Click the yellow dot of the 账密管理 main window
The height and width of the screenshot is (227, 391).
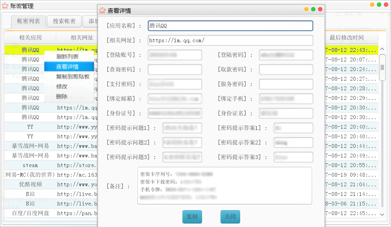tap(372, 5)
